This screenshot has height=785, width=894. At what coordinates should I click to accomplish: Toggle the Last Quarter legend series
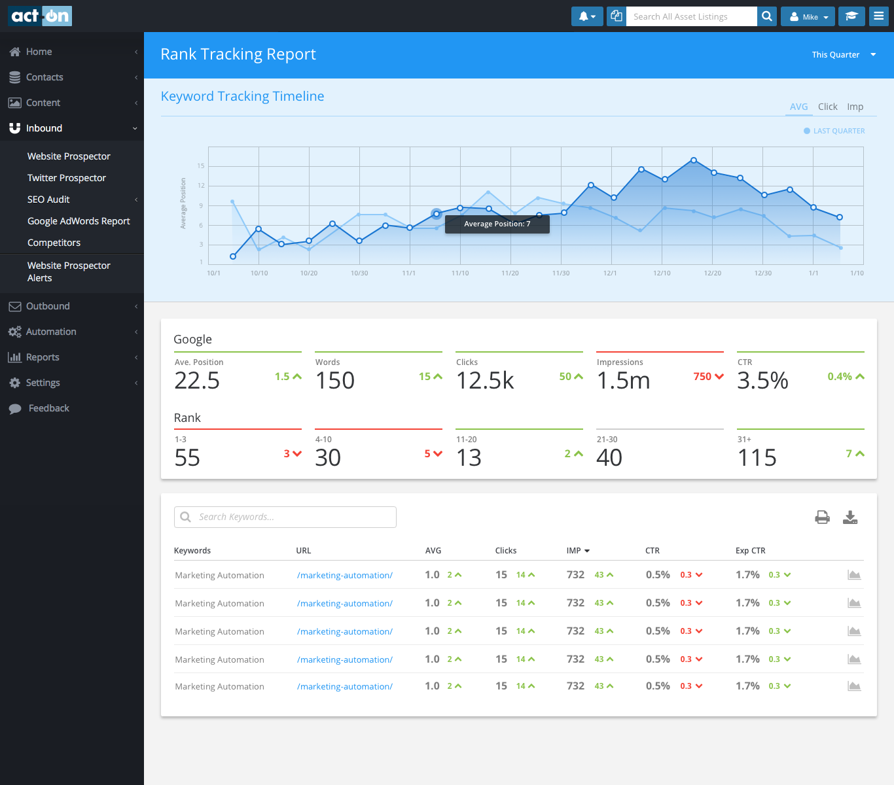[834, 131]
